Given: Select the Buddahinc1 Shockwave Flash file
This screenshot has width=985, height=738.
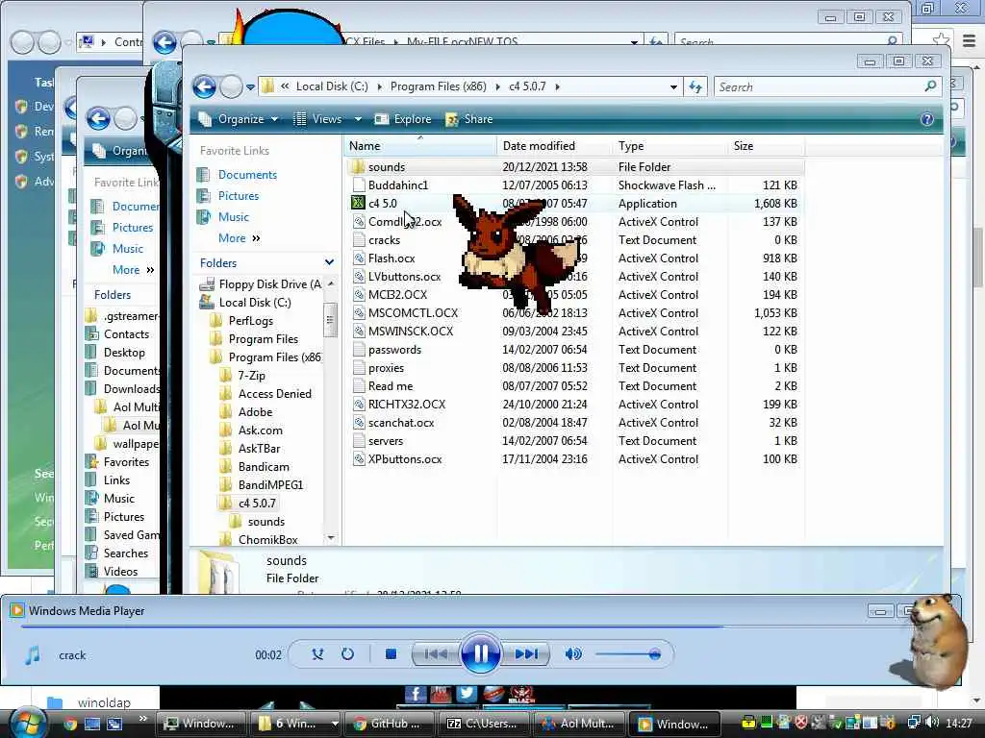Looking at the screenshot, I should click(x=397, y=185).
